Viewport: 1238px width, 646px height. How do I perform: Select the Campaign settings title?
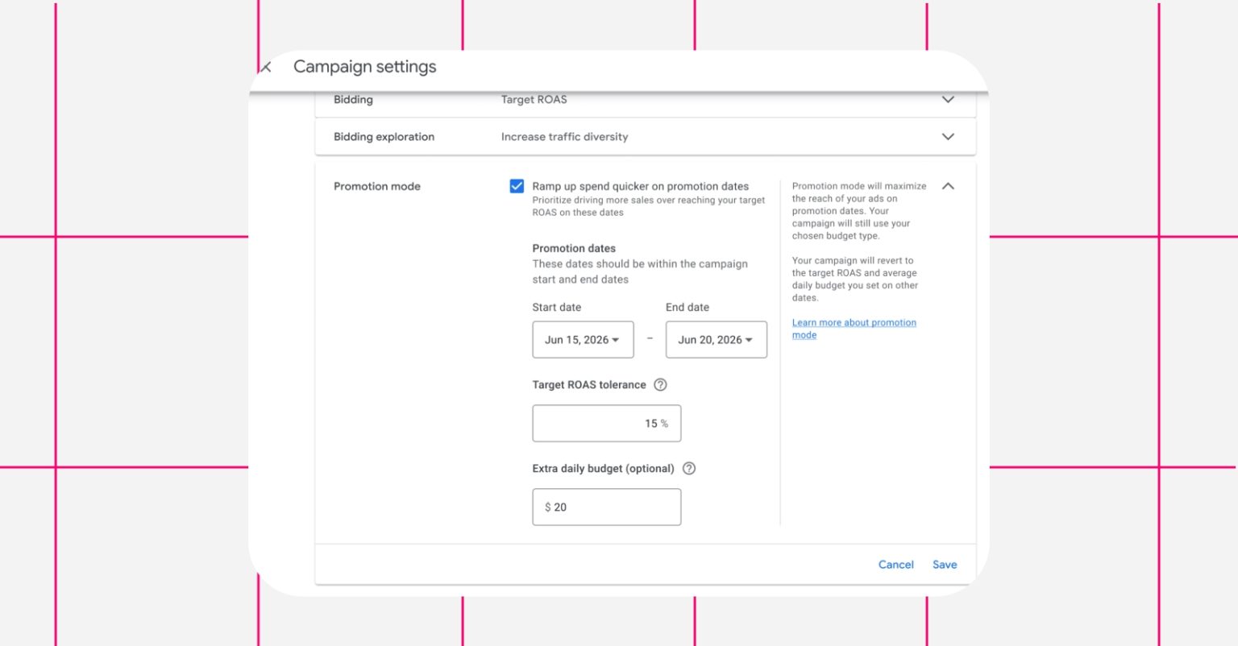pyautogui.click(x=364, y=67)
